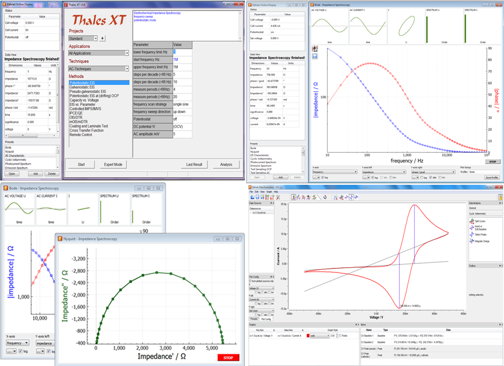Screen dimensions: 504x366
Task: Select the Select Peaks tool icon
Action: pos(471,234)
